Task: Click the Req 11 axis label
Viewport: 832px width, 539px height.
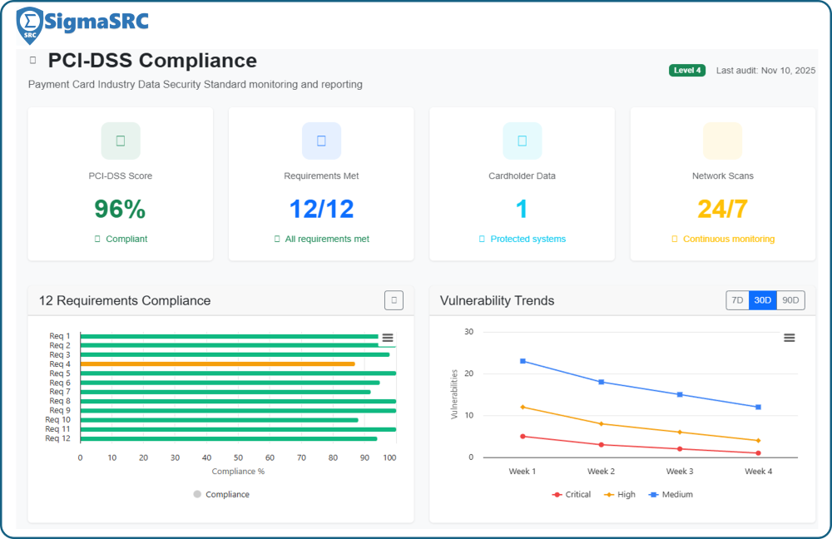Action: (57, 429)
